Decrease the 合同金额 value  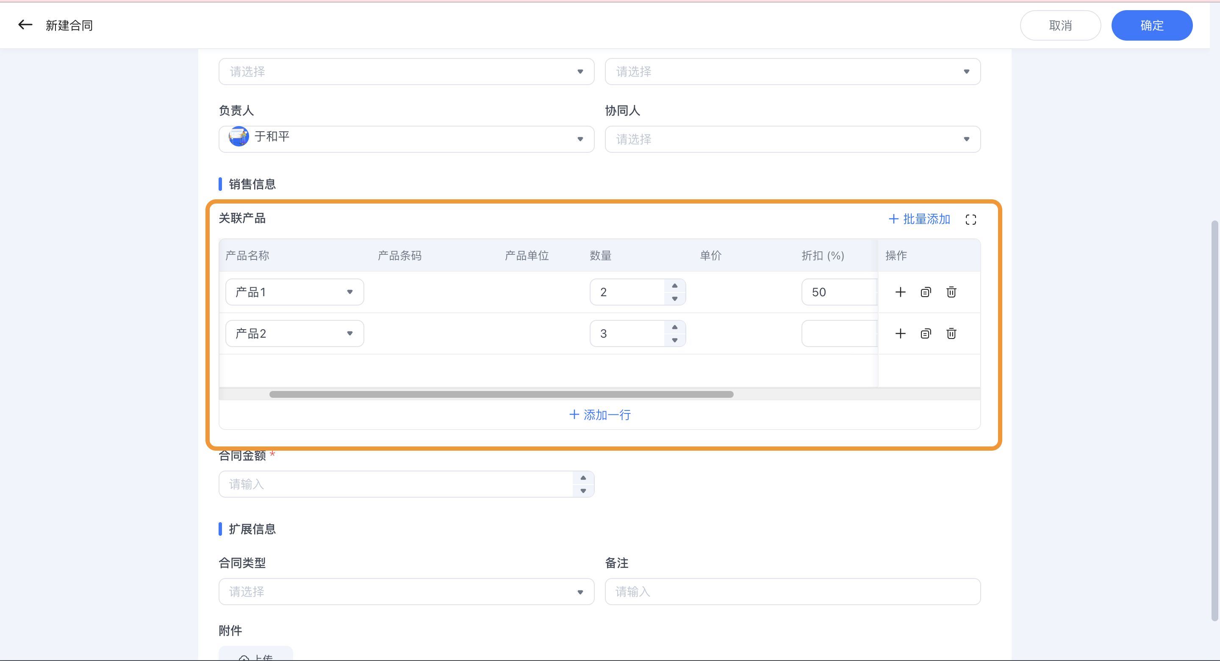pyautogui.click(x=583, y=490)
